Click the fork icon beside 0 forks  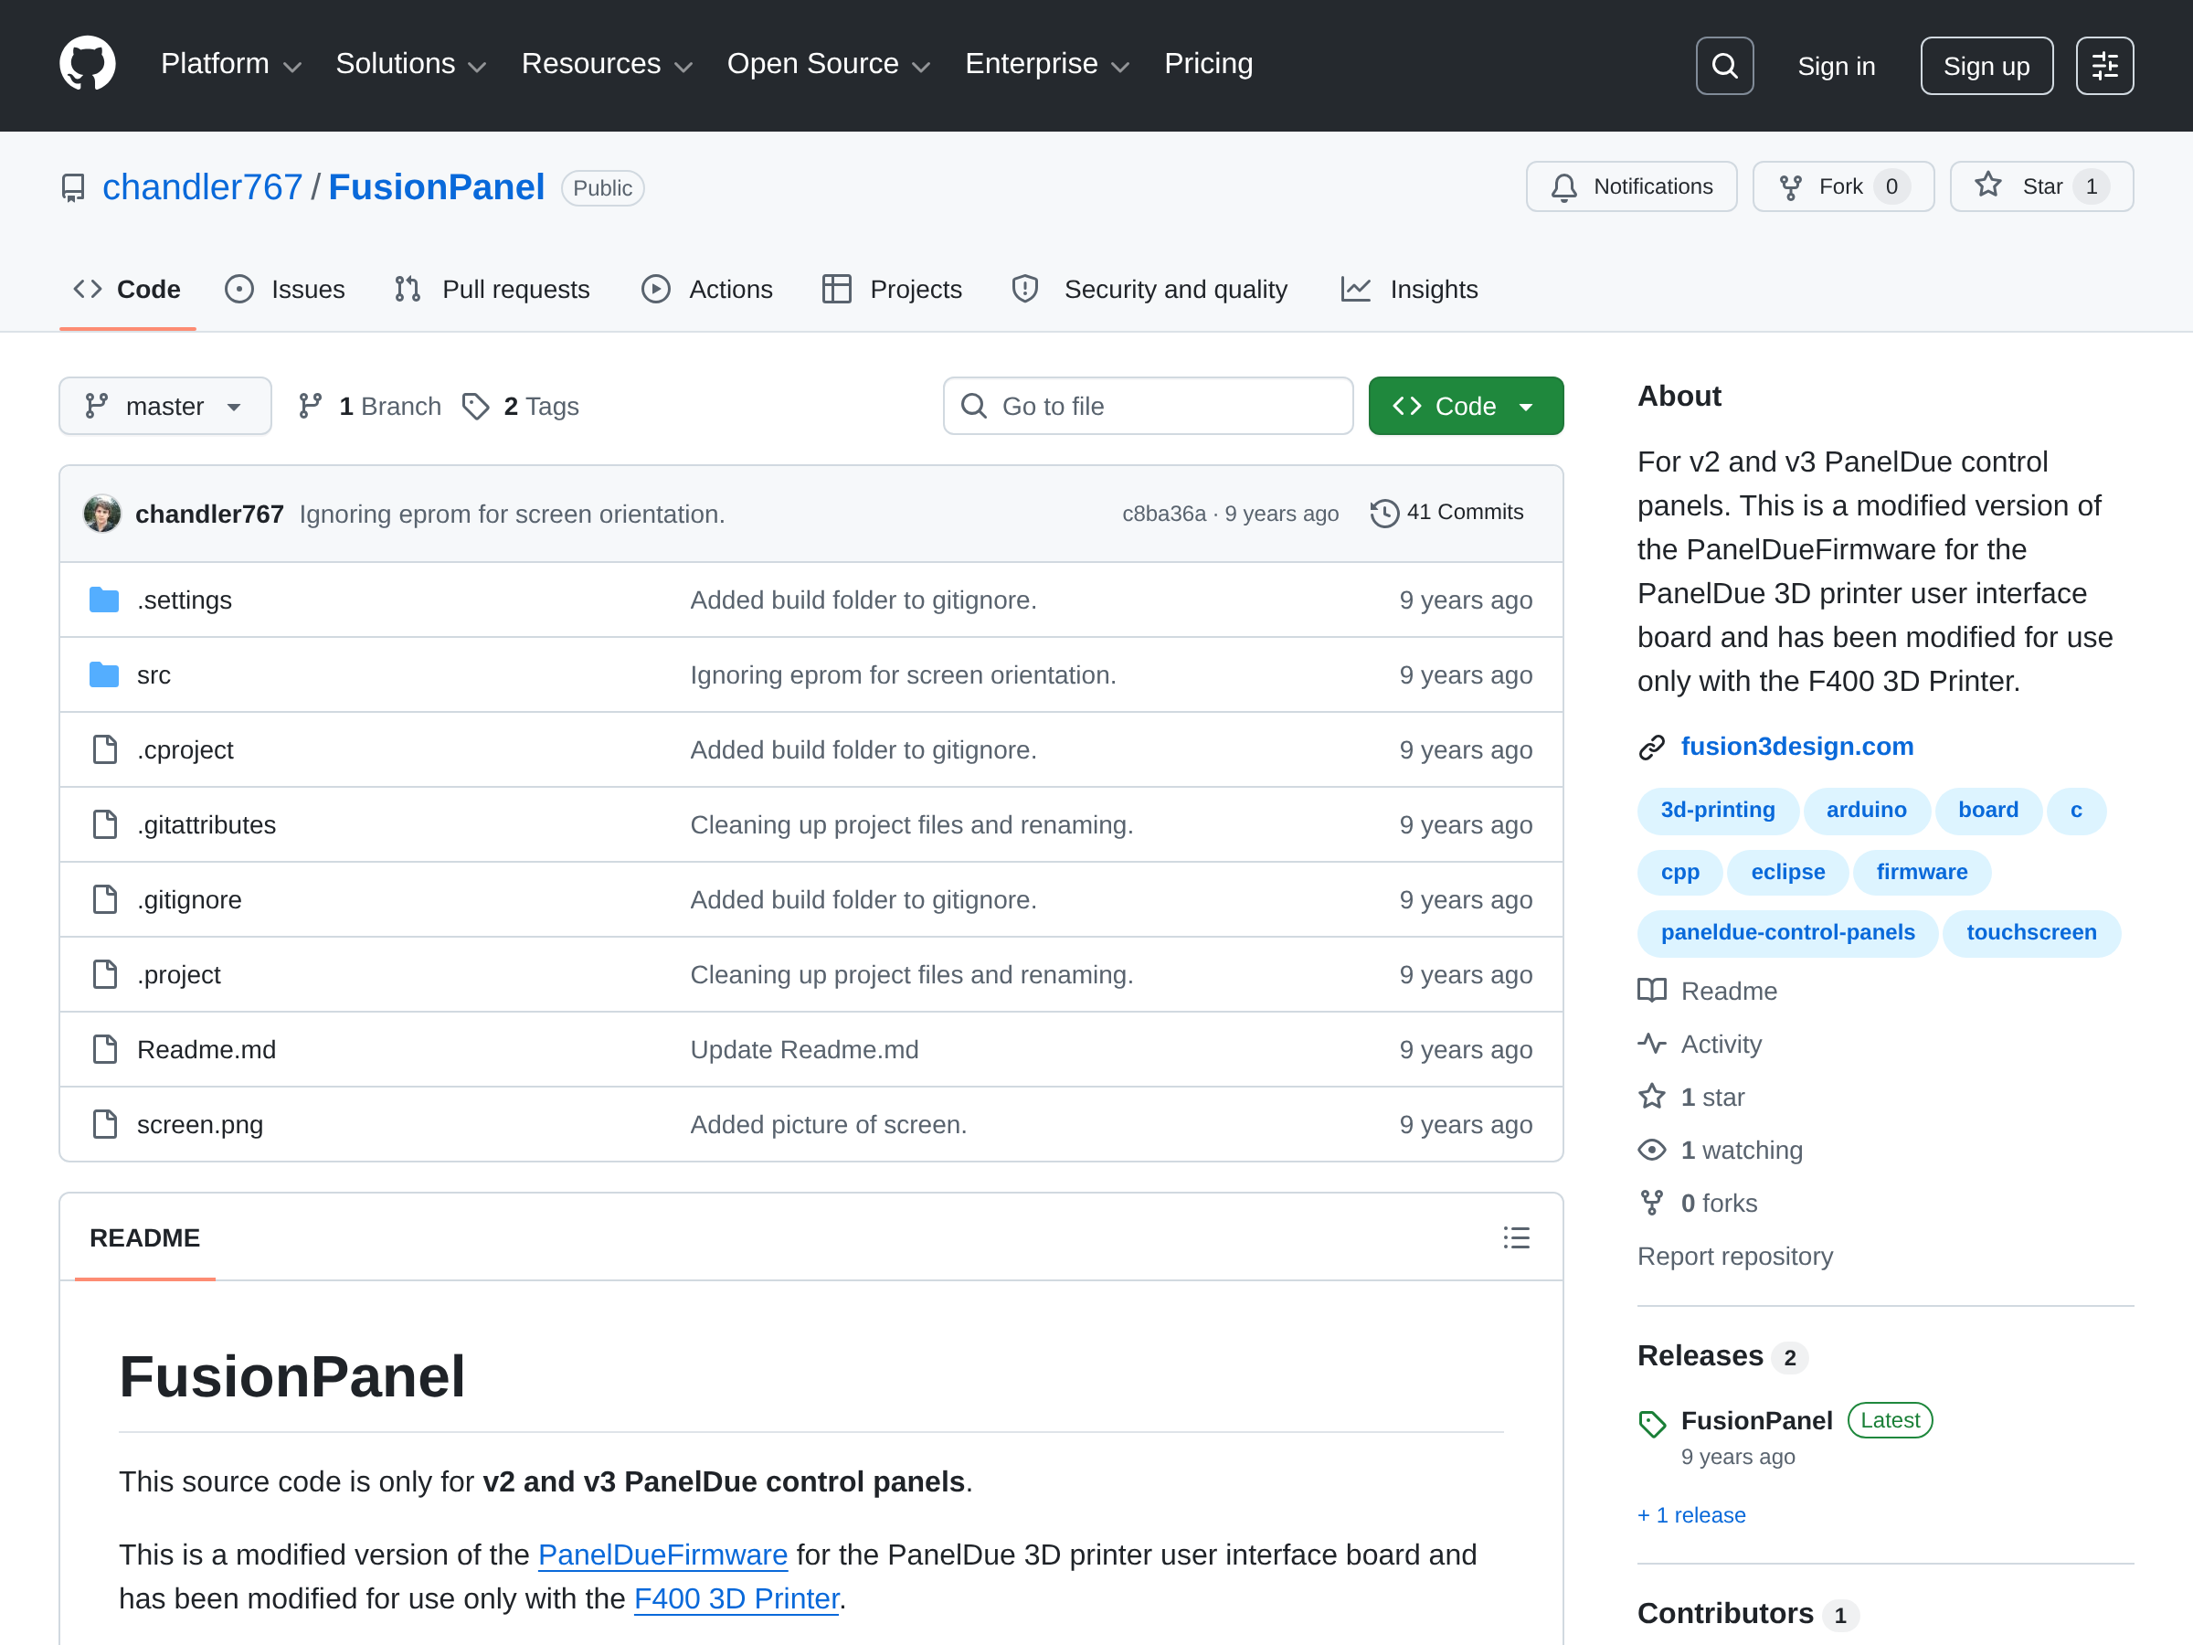coord(1651,1203)
